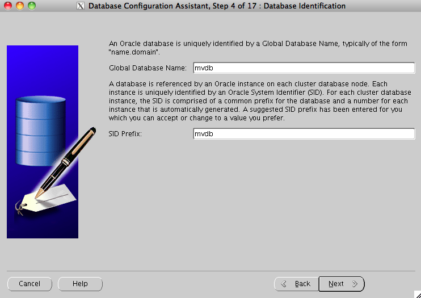The image size is (421, 298).
Task: Click the paragraph explaining the Oracle System Identifier
Action: coord(260,100)
